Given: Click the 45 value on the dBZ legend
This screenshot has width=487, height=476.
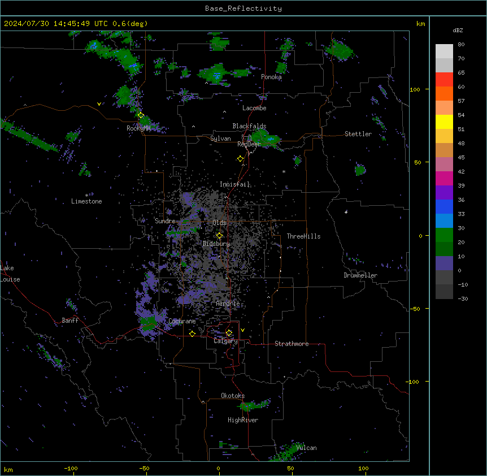Looking at the screenshot, I should tap(461, 157).
